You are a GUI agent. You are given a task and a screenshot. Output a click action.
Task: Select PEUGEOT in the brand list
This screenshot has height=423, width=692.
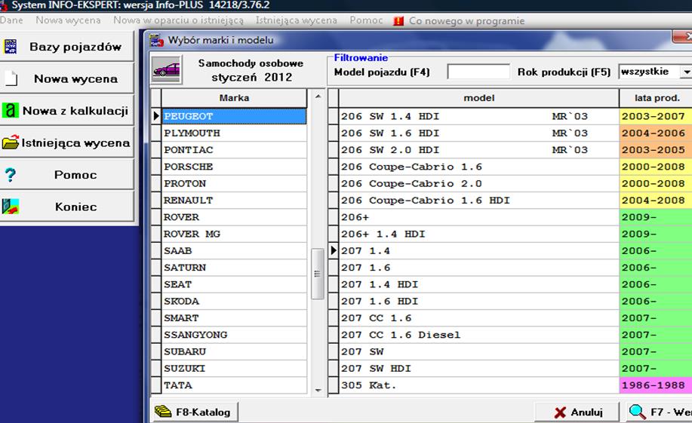point(234,116)
